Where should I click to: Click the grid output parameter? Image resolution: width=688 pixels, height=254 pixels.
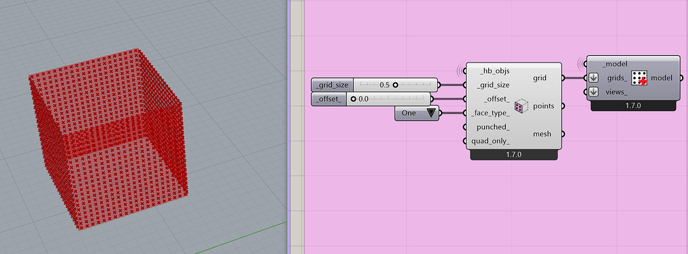539,78
